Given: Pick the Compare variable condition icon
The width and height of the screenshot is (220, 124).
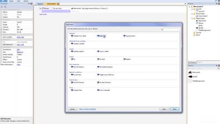Looking at the screenshot, I should coord(72,44).
